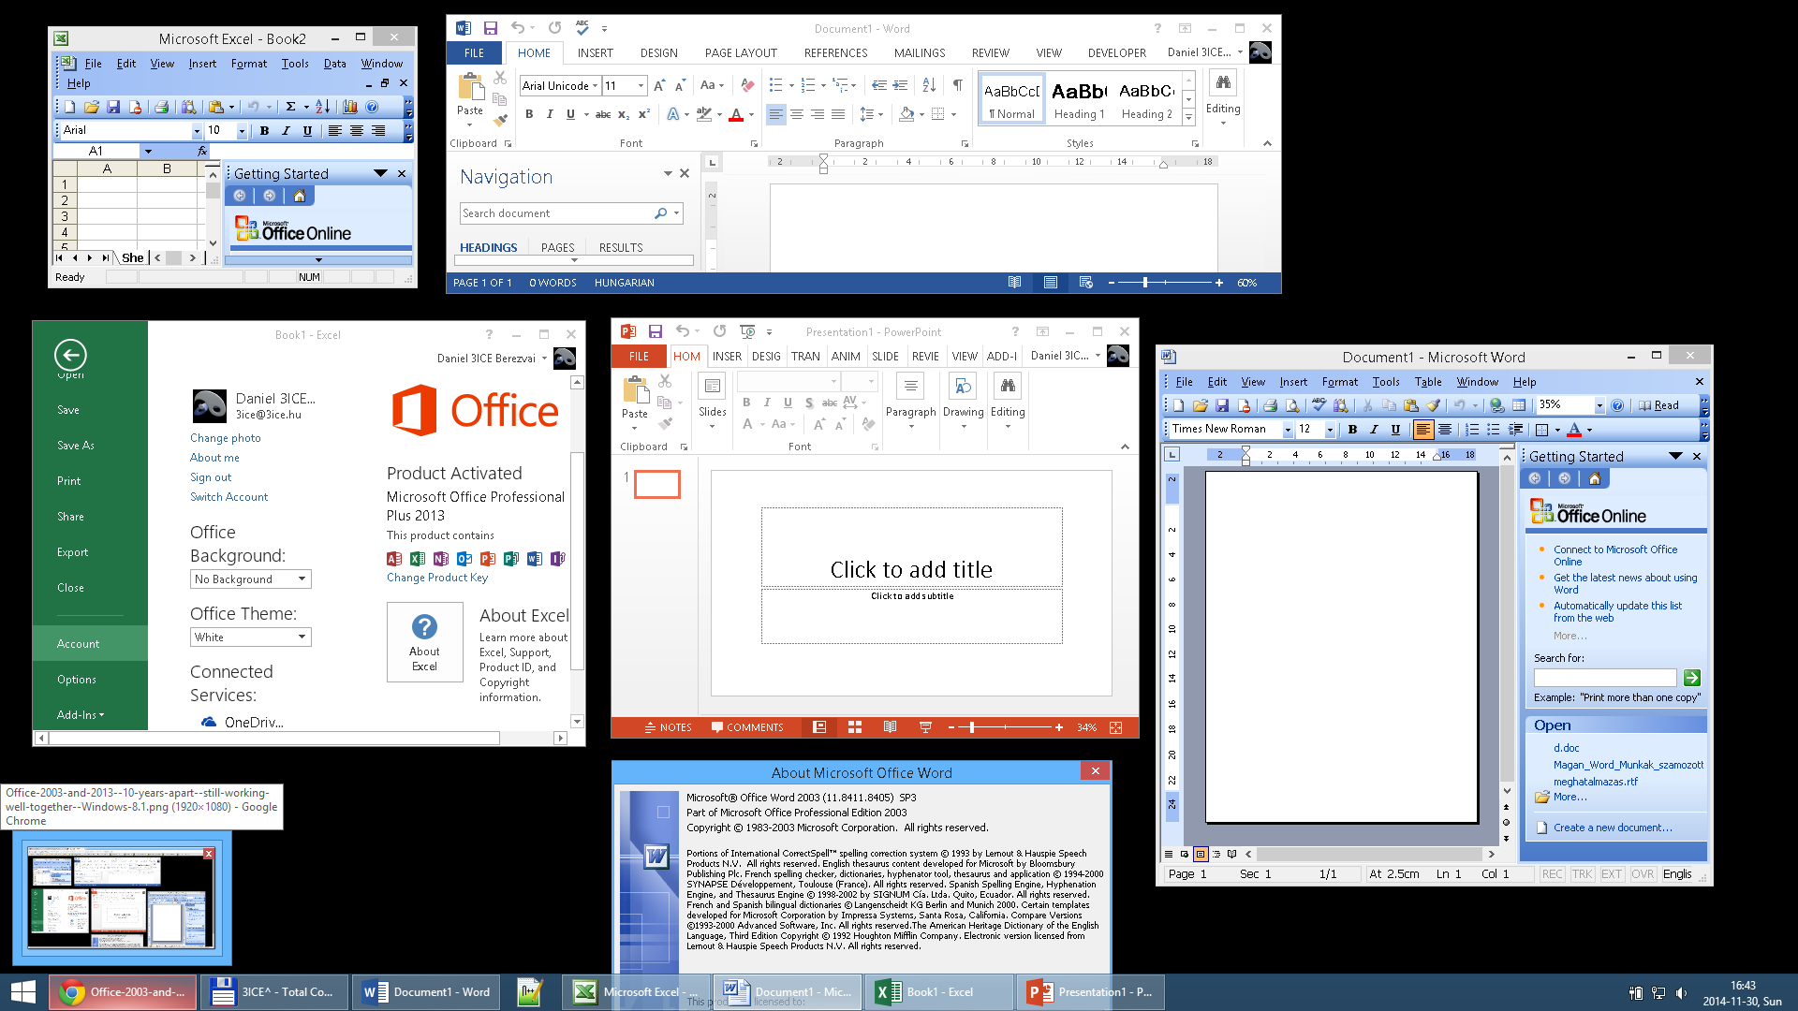The height and width of the screenshot is (1011, 1798).
Task: Toggle Show paragraph marks in Word 2013
Action: (957, 85)
